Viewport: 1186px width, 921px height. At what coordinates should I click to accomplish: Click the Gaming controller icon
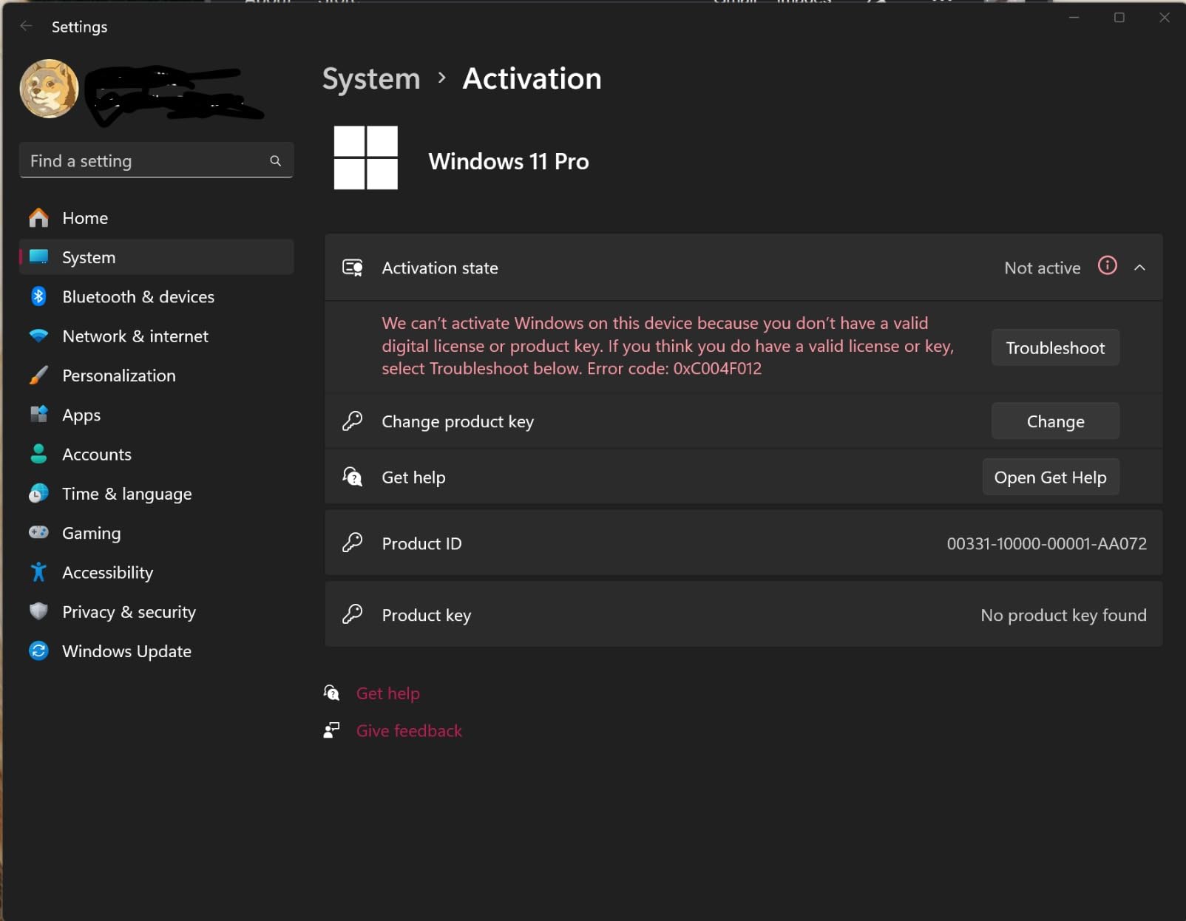(38, 532)
